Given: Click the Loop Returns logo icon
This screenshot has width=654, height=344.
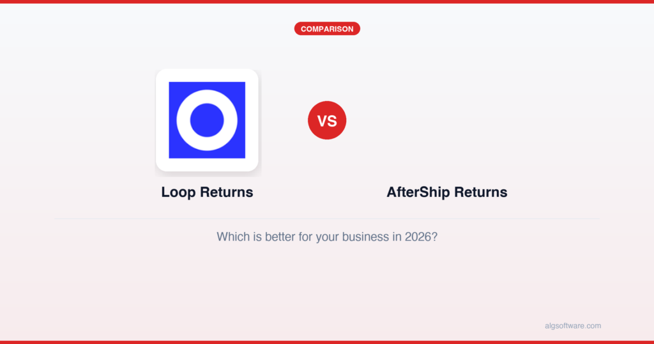Looking at the screenshot, I should click(x=207, y=120).
